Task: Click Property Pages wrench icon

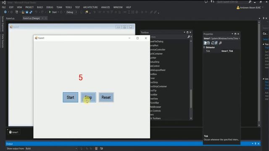Action: click(220, 43)
